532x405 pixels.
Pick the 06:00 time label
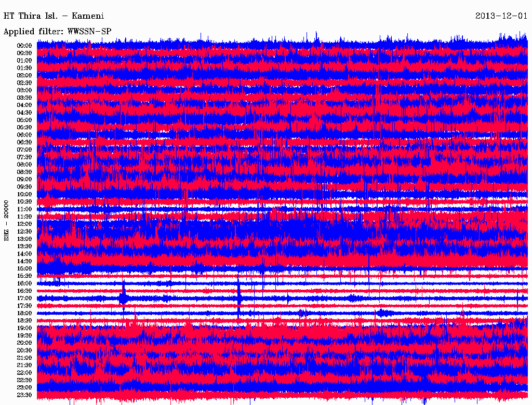coord(24,135)
